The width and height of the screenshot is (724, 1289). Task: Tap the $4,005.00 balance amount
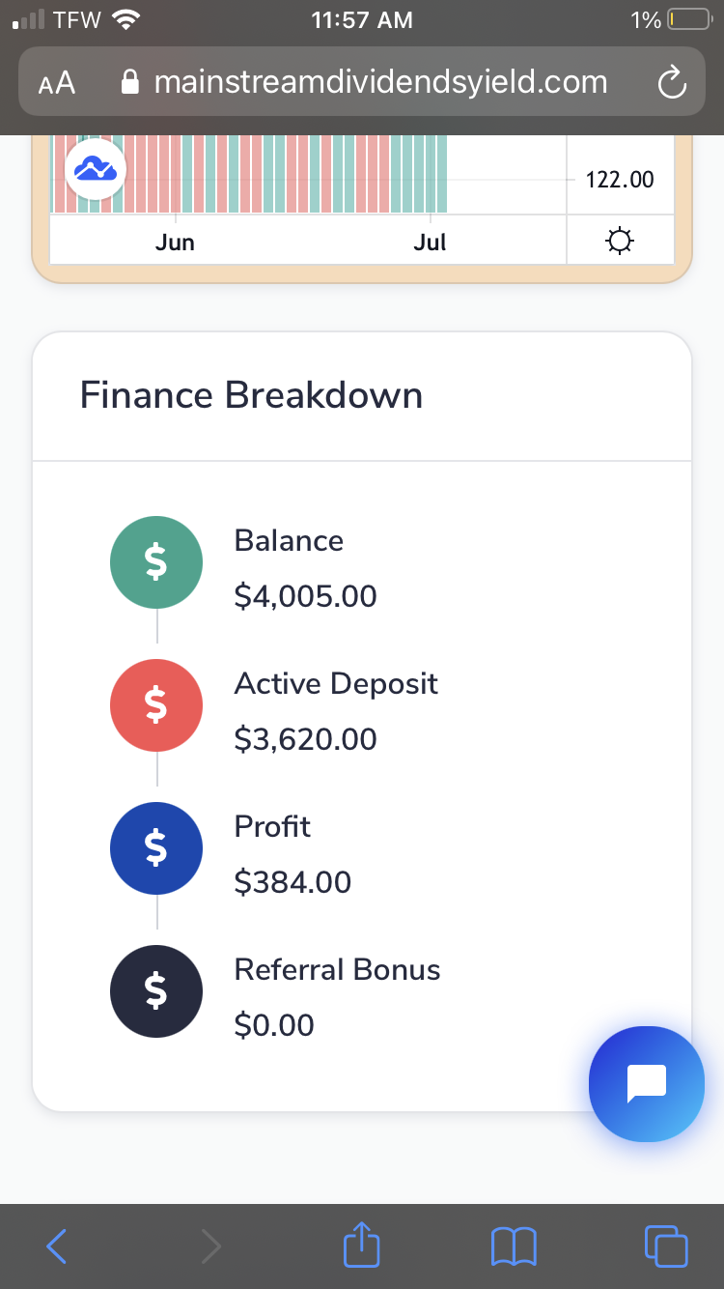pyautogui.click(x=305, y=596)
